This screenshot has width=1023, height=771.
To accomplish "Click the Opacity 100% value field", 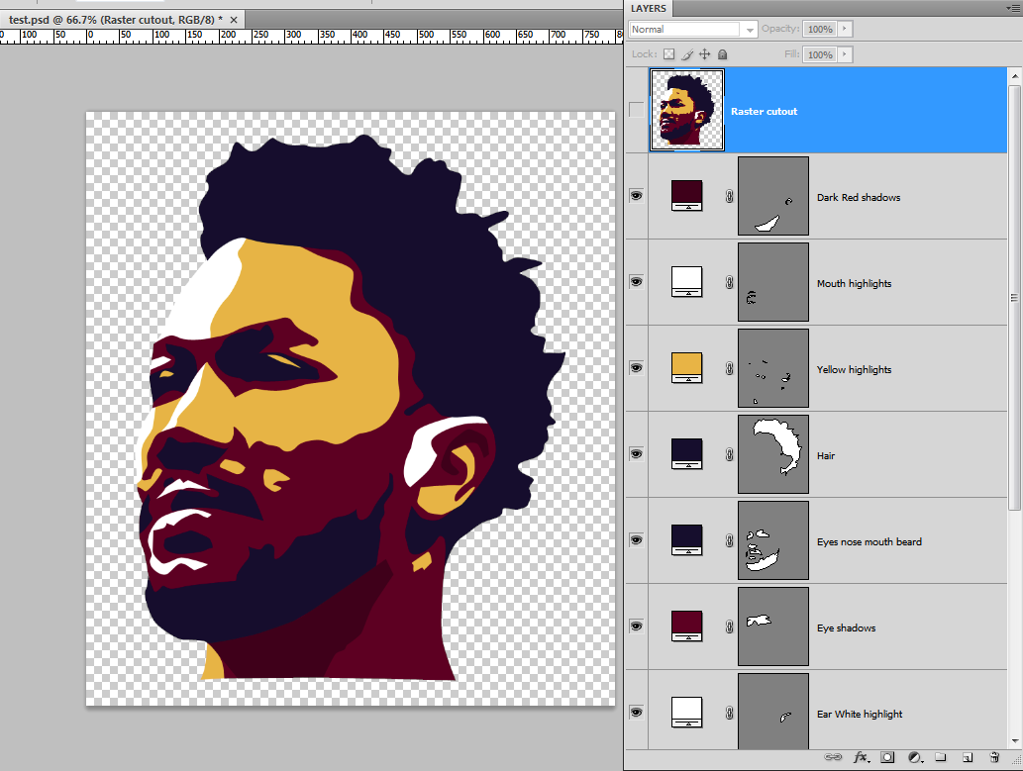I will tap(820, 29).
